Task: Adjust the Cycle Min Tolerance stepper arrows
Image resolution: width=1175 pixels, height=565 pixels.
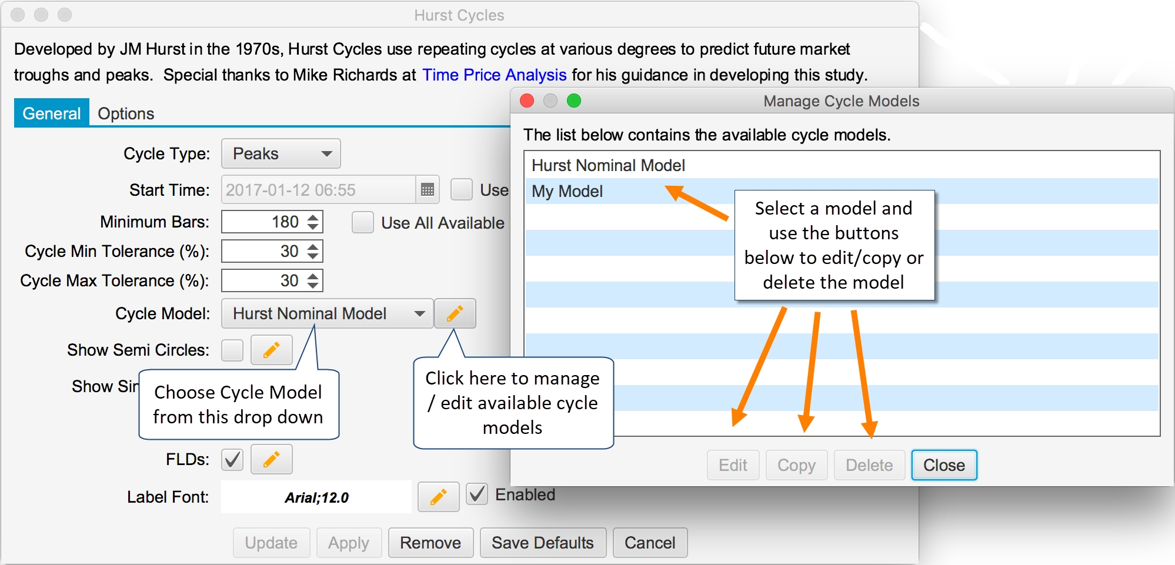Action: click(x=313, y=251)
